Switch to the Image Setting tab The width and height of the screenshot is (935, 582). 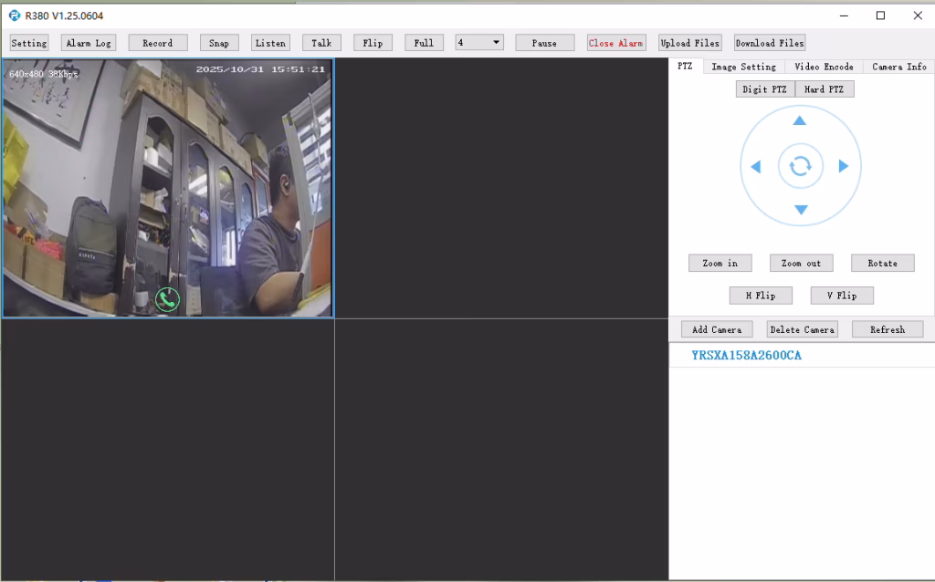pos(744,66)
